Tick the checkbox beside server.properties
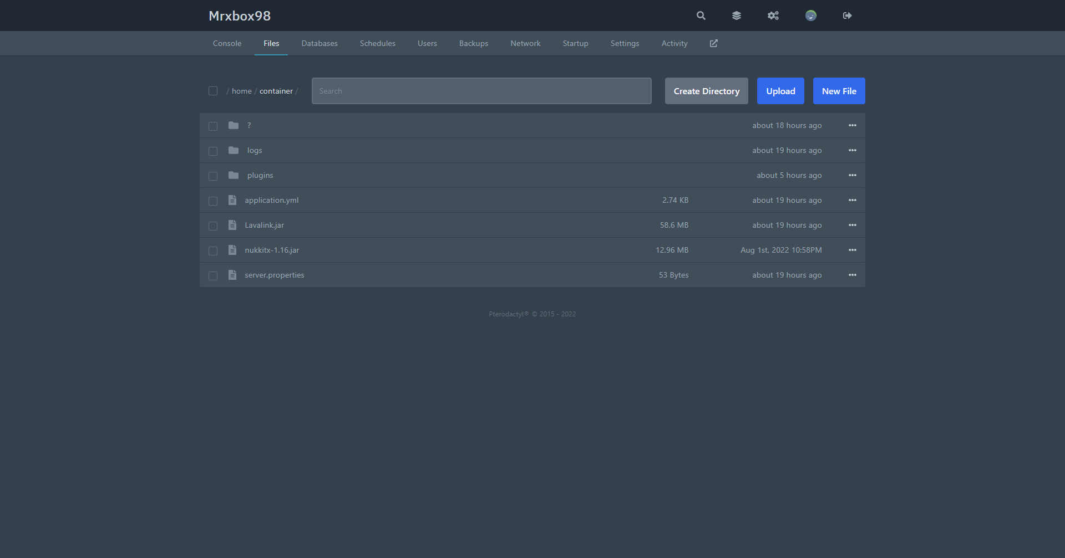The height and width of the screenshot is (558, 1065). [x=213, y=275]
